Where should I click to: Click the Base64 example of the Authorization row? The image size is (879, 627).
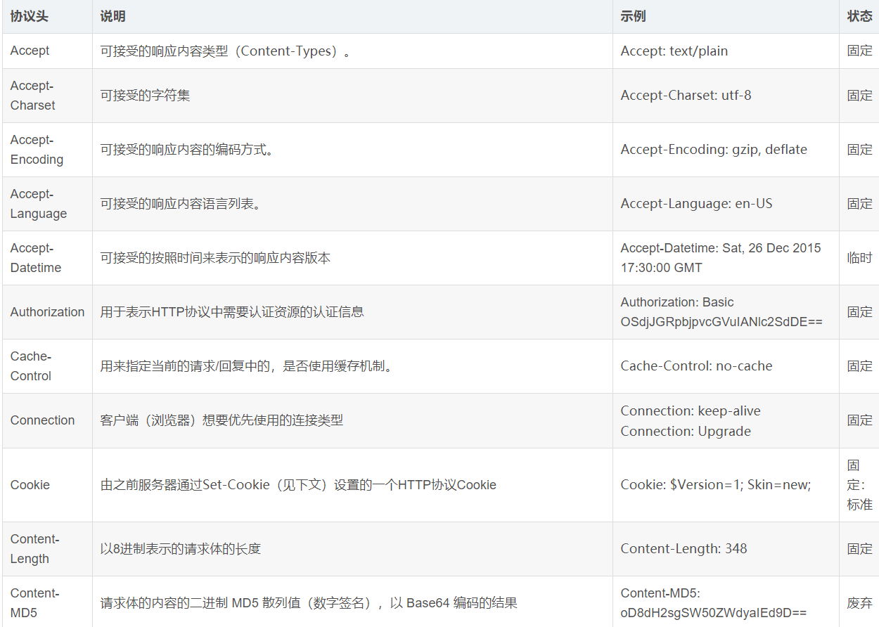click(721, 322)
